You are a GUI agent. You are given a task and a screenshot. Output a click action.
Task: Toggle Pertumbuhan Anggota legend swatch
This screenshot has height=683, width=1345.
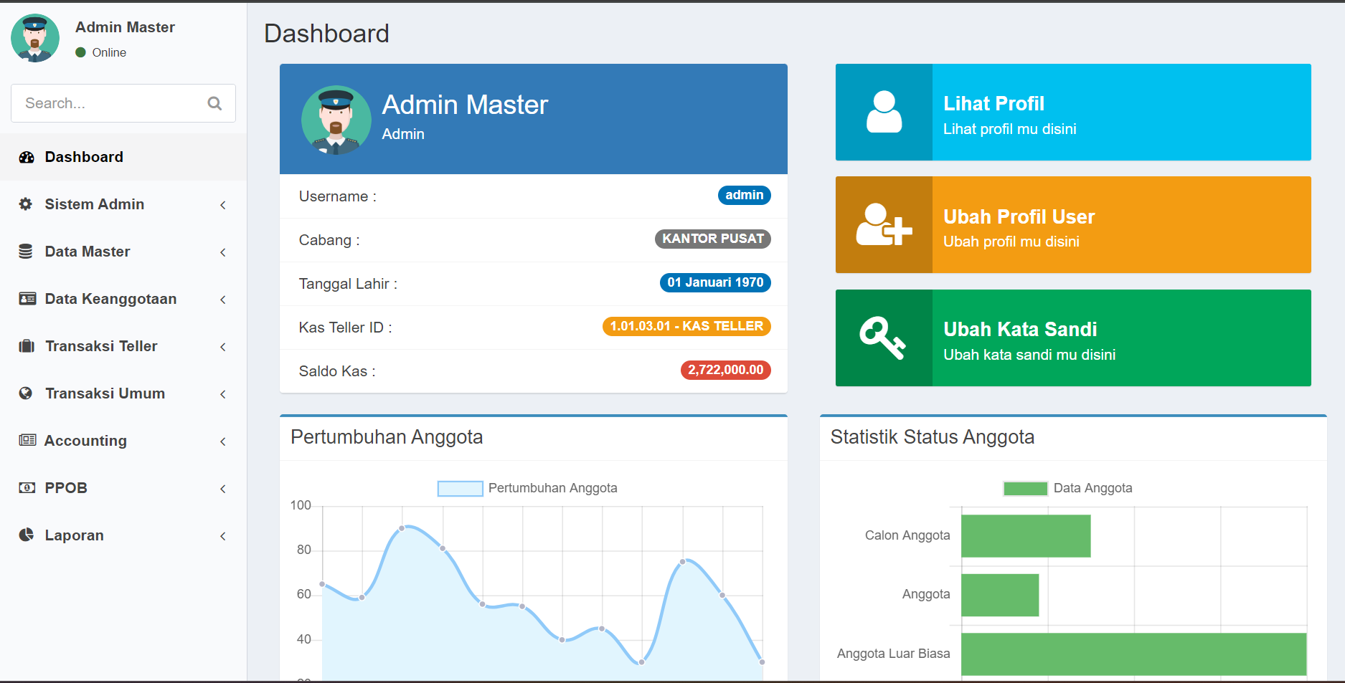pyautogui.click(x=460, y=489)
